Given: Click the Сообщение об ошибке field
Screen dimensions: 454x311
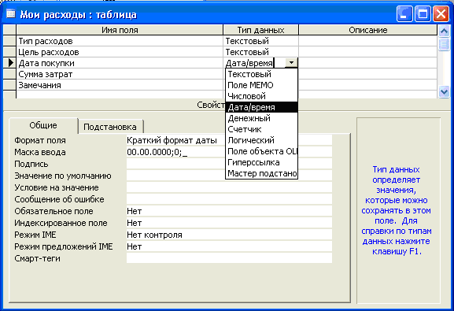Looking at the screenshot, I should [x=229, y=199].
